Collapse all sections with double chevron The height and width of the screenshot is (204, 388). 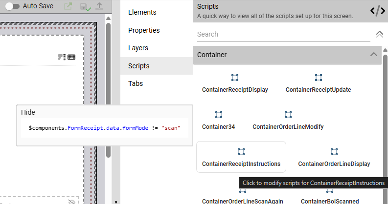pos(379,34)
